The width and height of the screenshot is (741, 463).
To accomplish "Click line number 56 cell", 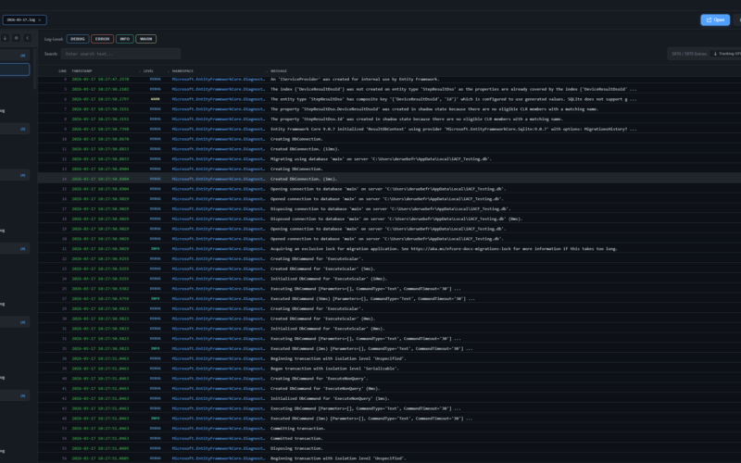I will coord(64,458).
